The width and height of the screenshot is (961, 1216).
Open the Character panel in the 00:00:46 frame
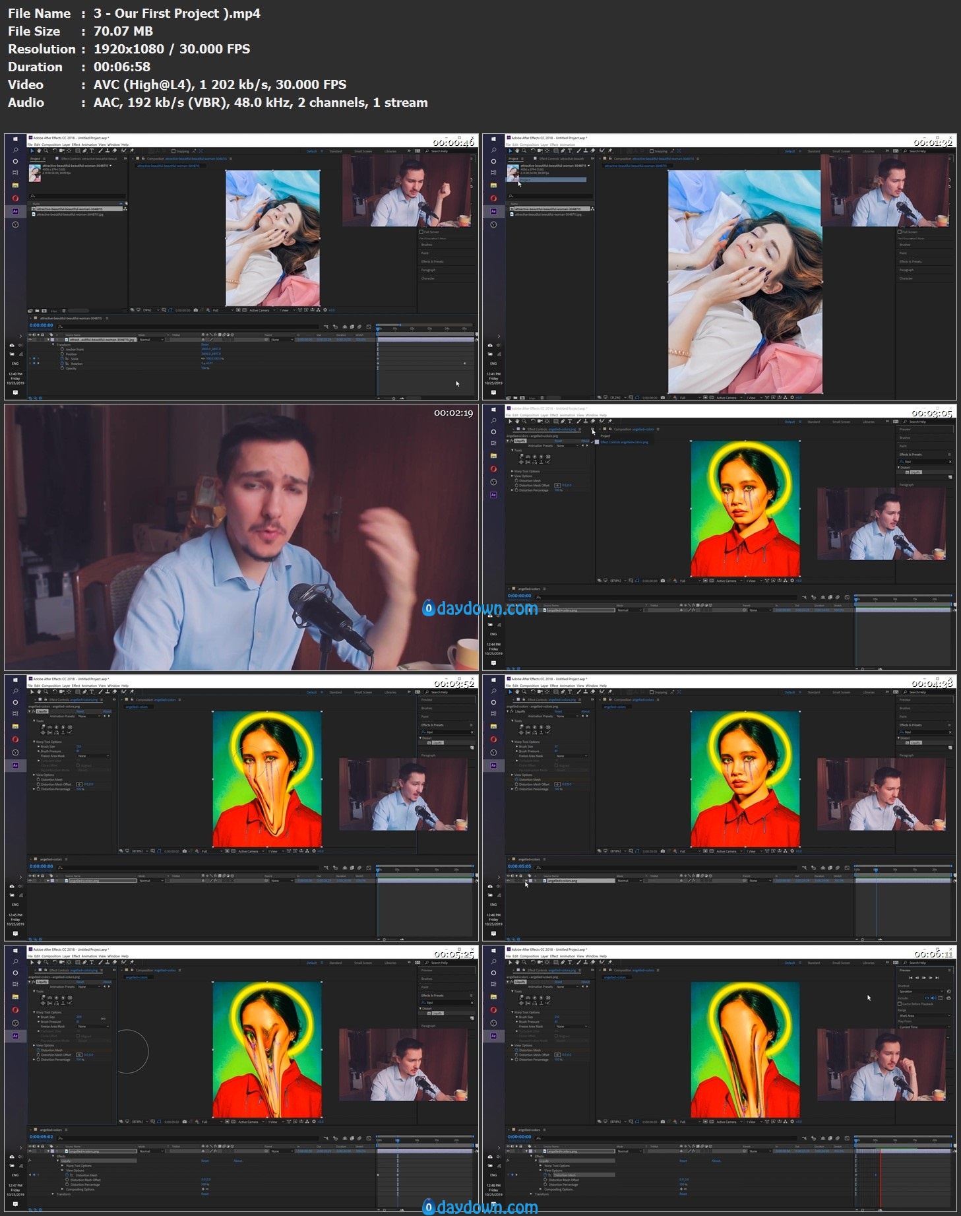(x=428, y=278)
